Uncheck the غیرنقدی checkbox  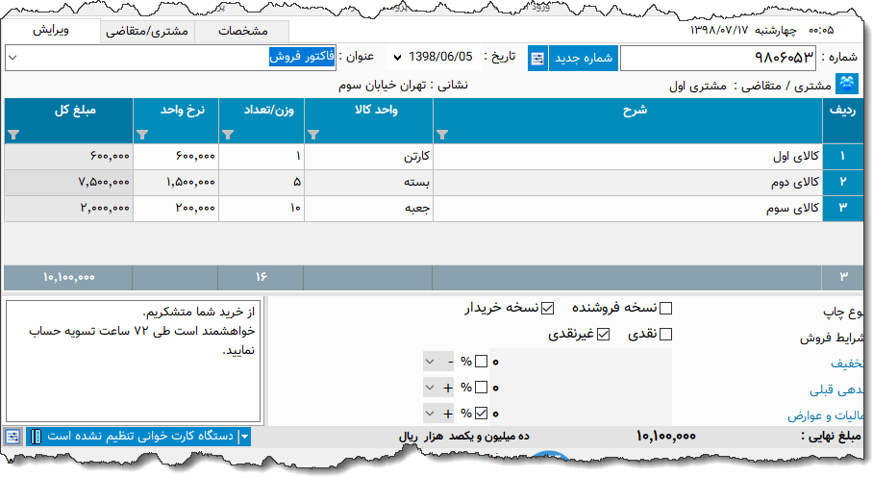603,334
